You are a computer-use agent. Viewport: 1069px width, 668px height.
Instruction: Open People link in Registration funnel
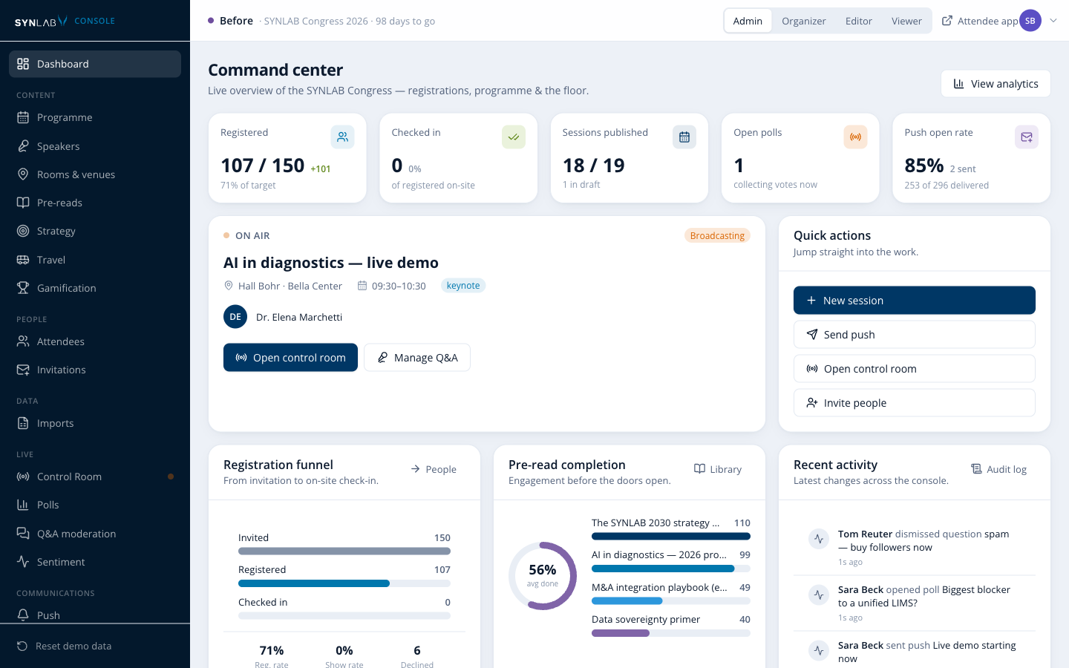434,469
